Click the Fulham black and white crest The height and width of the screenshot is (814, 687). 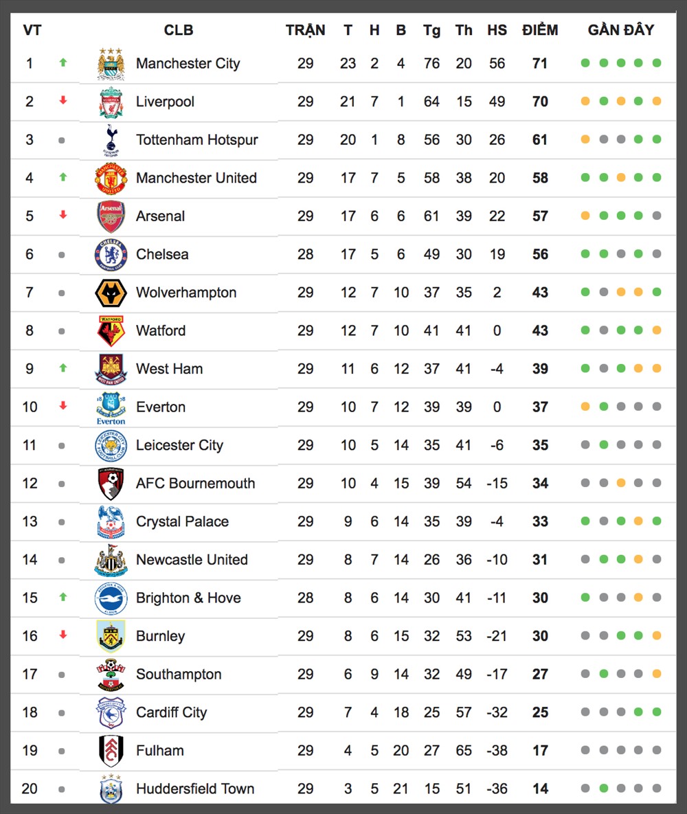point(111,751)
